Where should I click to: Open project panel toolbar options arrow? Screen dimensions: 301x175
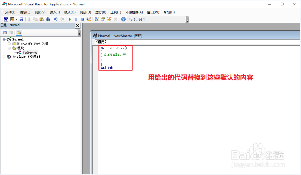79,33
